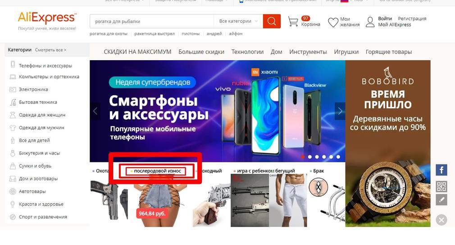Open the Технологии tab
This screenshot has height=245, width=455.
click(x=247, y=52)
